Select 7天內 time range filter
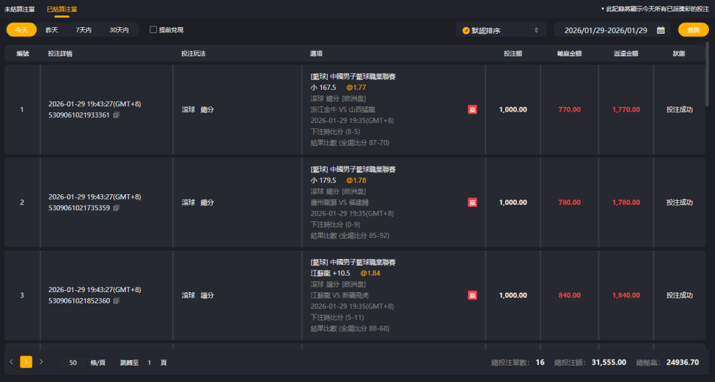The width and height of the screenshot is (715, 382). pyautogui.click(x=83, y=30)
